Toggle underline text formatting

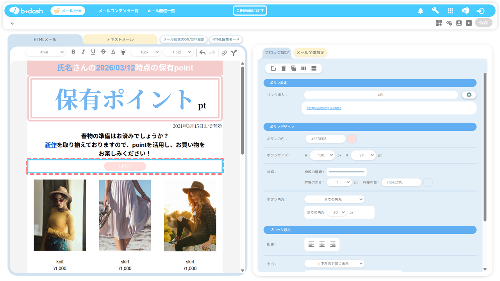coord(93,52)
